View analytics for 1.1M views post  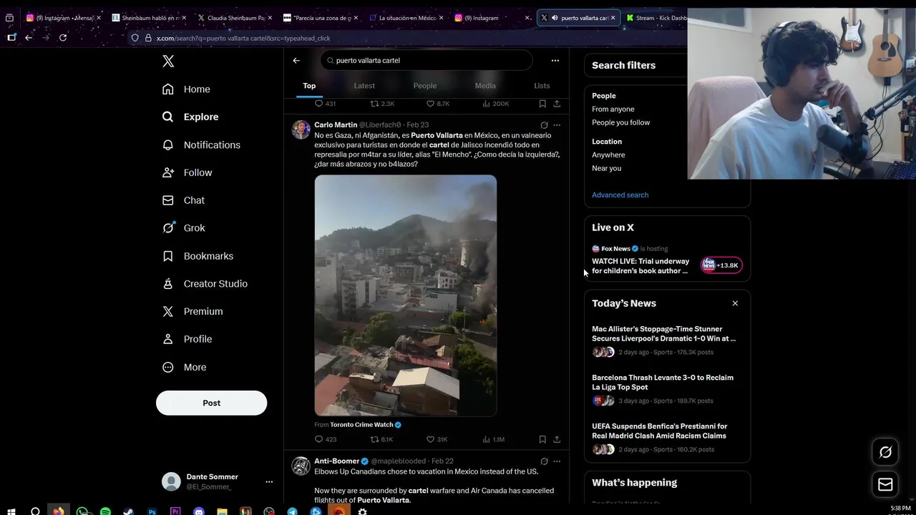tap(494, 439)
